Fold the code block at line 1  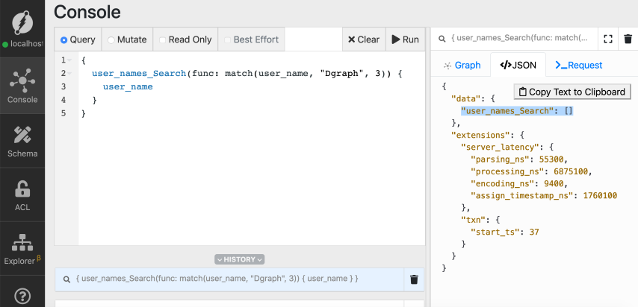[71, 60]
